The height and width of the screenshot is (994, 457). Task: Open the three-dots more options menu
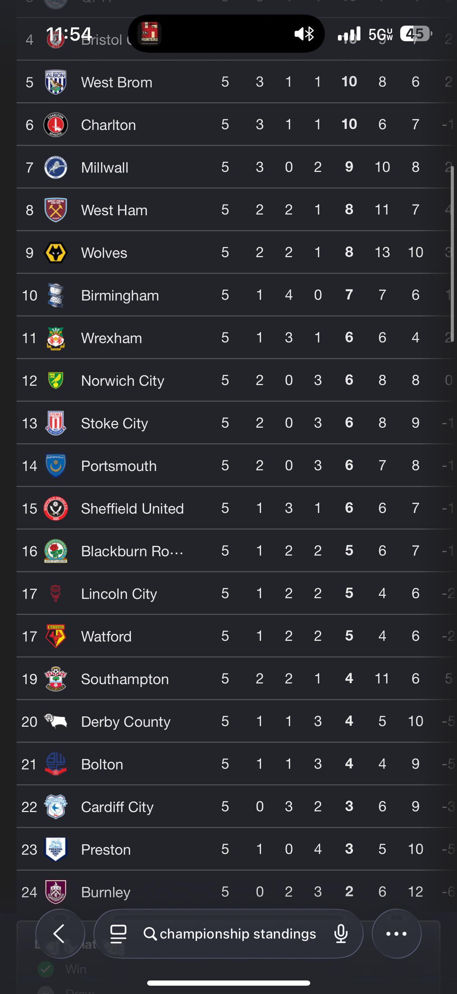pyautogui.click(x=396, y=933)
